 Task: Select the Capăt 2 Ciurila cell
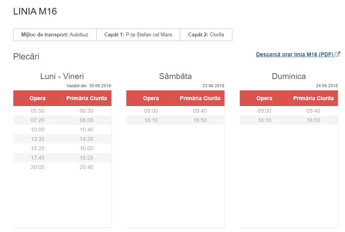pos(206,35)
